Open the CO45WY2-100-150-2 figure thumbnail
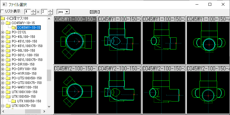The height and width of the screenshot is (115, 230). [x=120, y=90]
